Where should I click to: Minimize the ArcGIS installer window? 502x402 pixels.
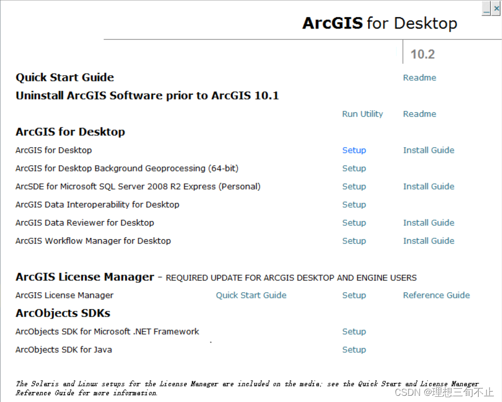click(x=486, y=8)
